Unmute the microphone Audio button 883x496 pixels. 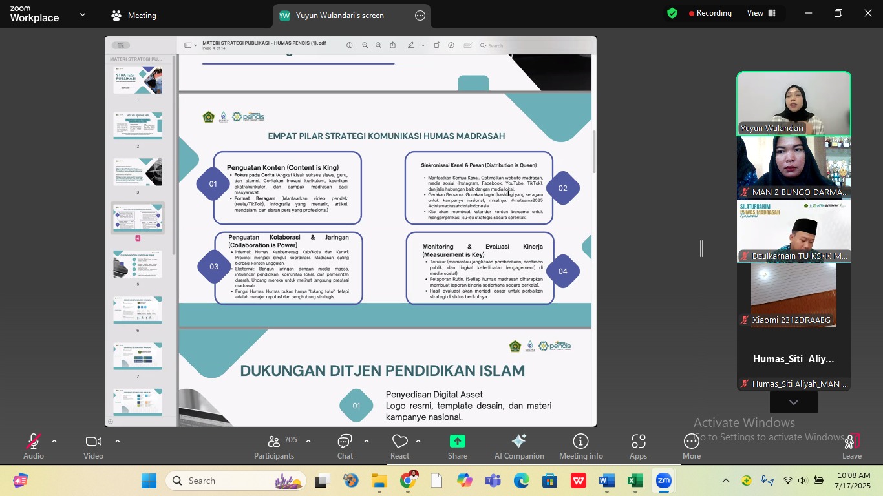(x=33, y=446)
